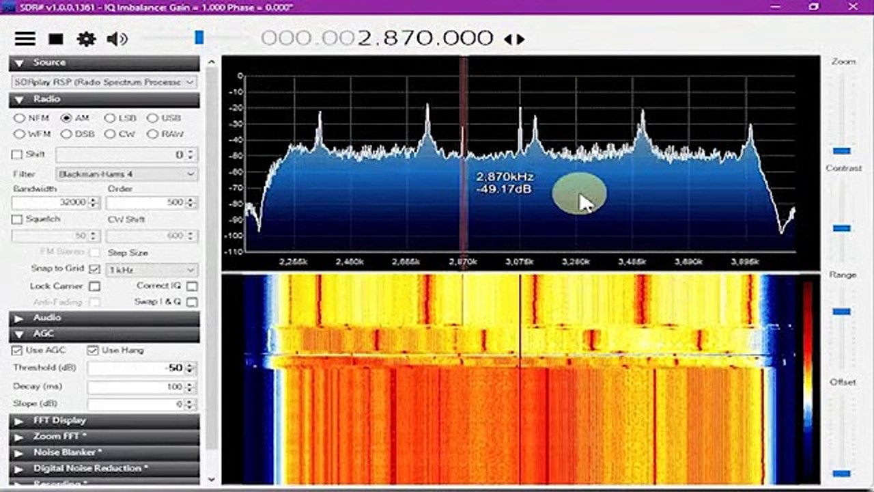
Task: Open settings via the gear icon
Action: (86, 39)
